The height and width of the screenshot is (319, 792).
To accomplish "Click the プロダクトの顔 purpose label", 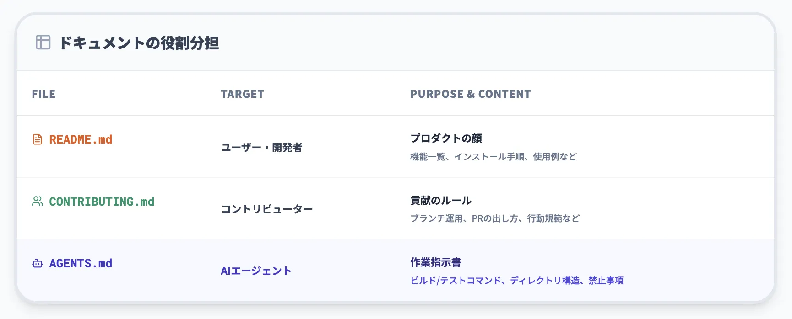I will pyautogui.click(x=447, y=138).
